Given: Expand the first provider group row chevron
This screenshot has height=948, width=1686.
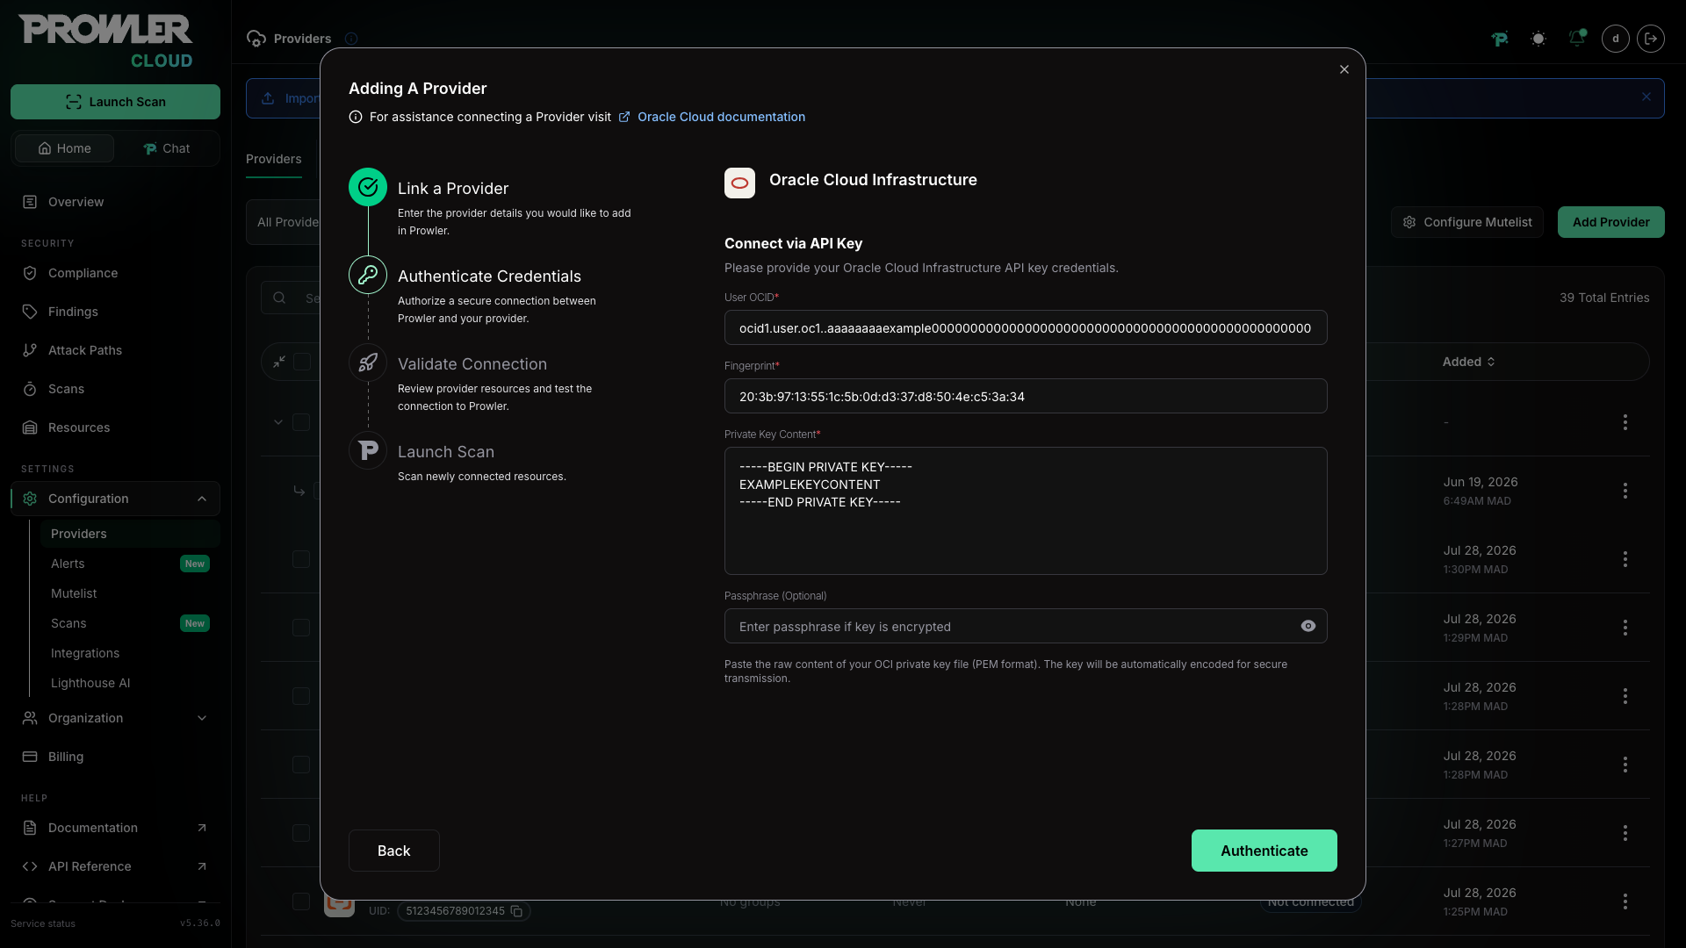Looking at the screenshot, I should tap(278, 422).
